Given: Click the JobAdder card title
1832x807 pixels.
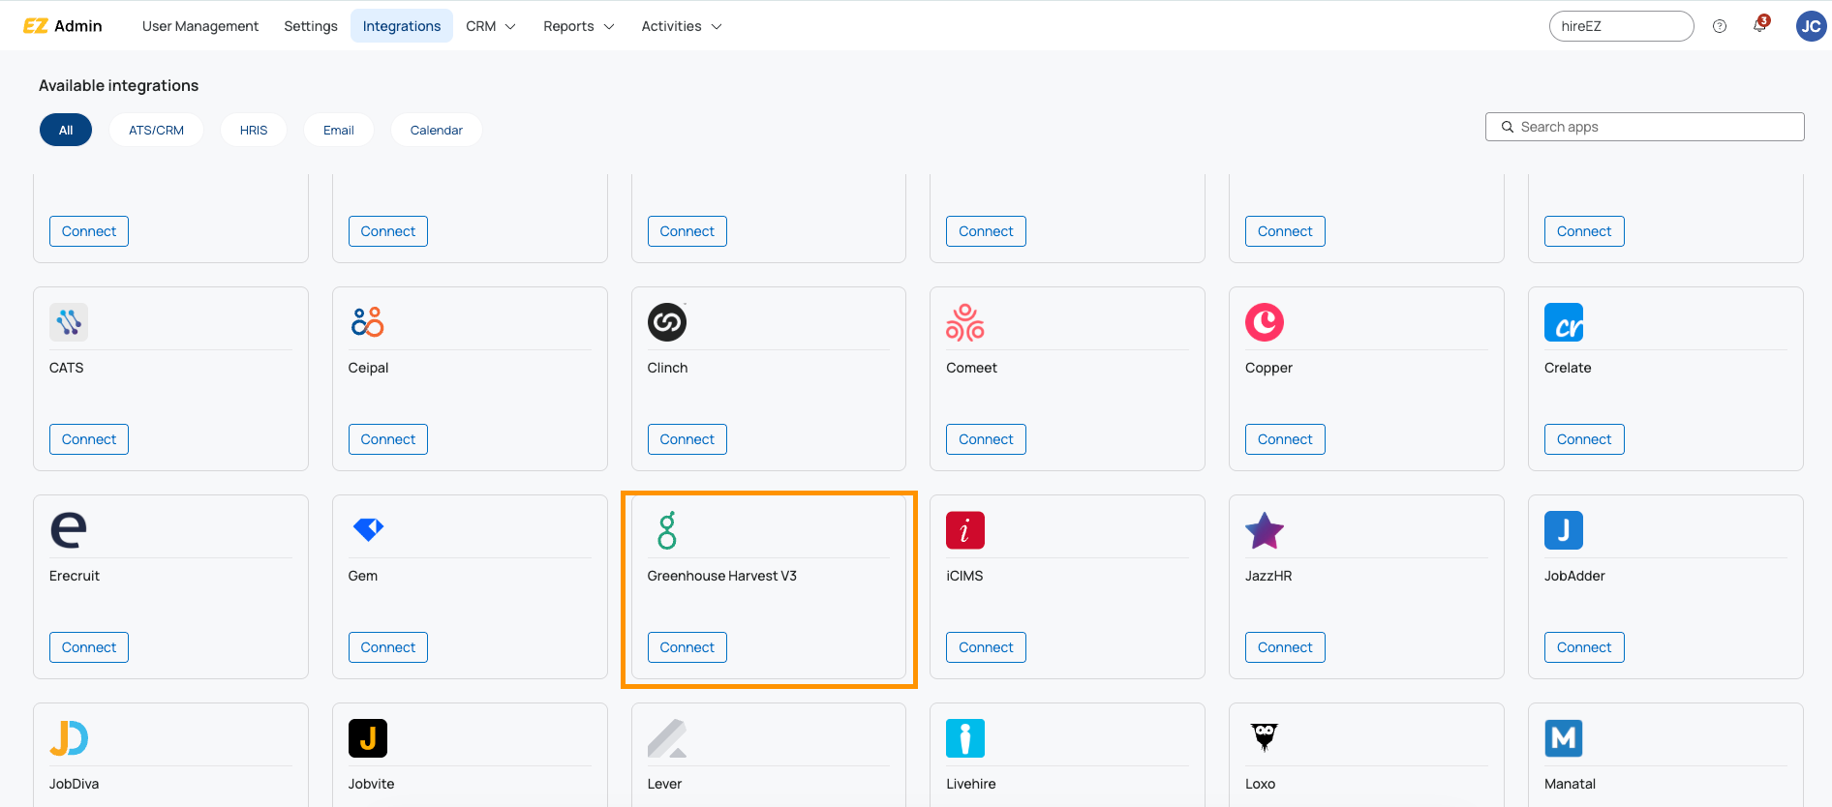Looking at the screenshot, I should point(1574,576).
